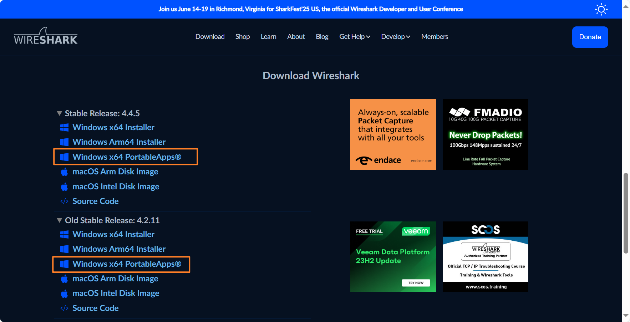Open Members in the navigation bar

coord(435,37)
